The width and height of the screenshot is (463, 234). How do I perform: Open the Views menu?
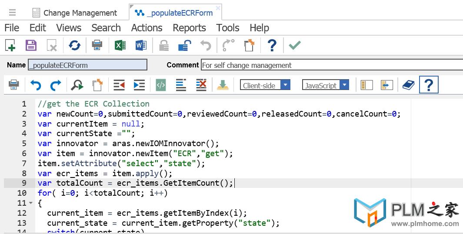coord(69,28)
